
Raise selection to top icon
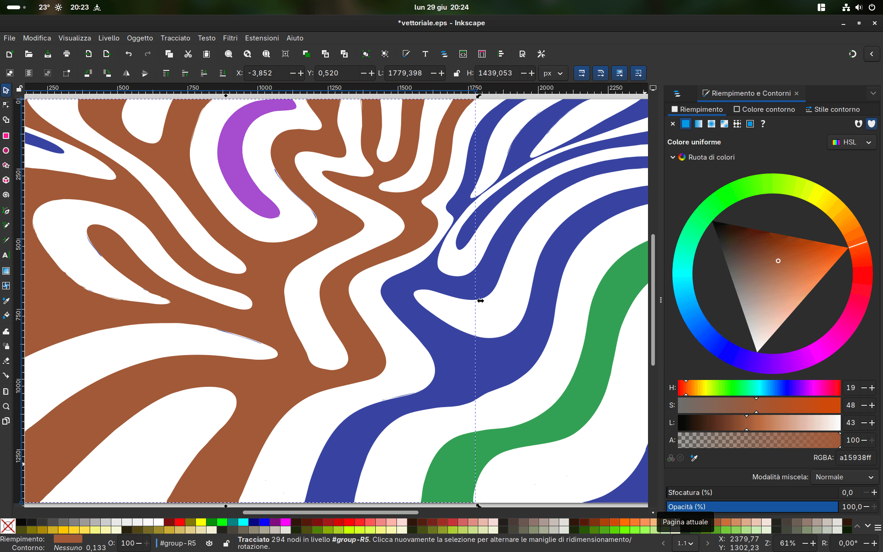(166, 73)
